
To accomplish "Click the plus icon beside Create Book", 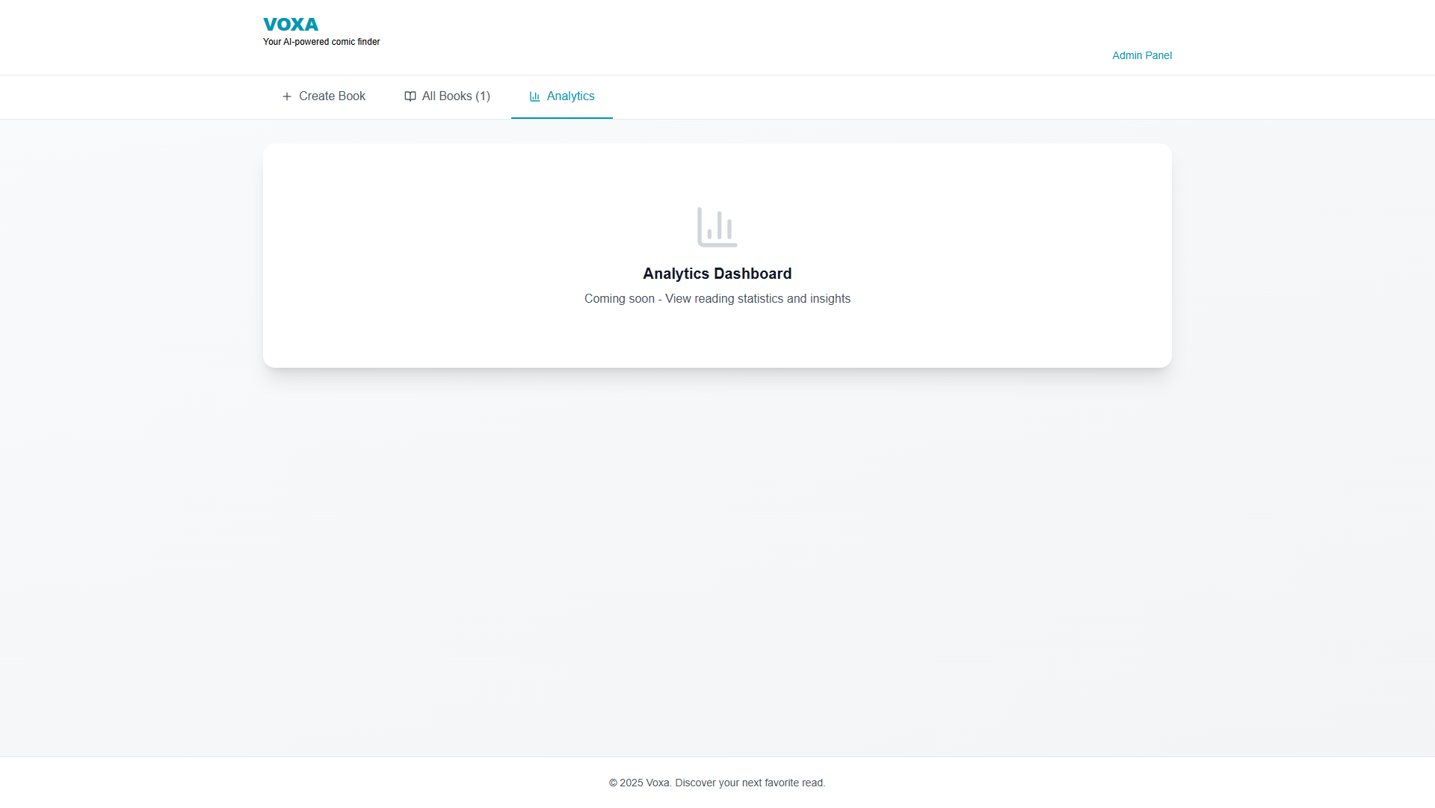I will pyautogui.click(x=287, y=96).
